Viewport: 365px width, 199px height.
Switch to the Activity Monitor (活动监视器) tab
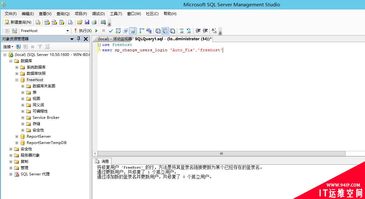(x=114, y=39)
